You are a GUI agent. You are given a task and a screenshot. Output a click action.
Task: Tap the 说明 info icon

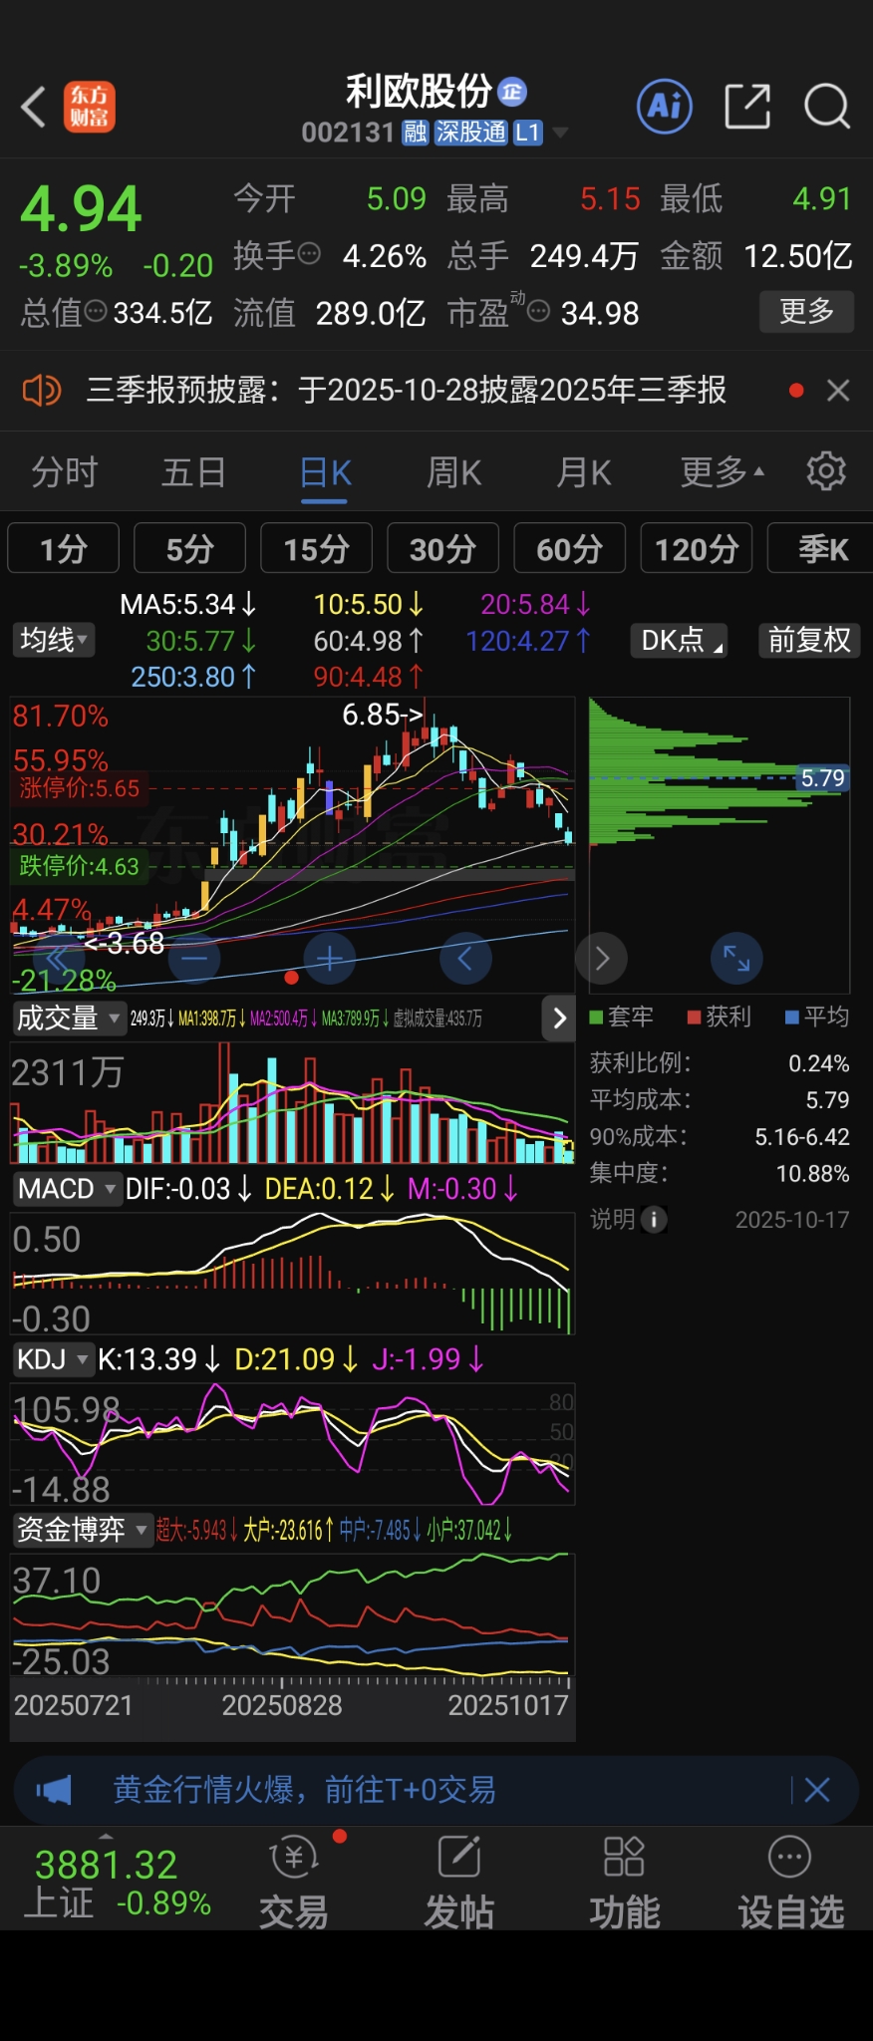click(654, 1219)
